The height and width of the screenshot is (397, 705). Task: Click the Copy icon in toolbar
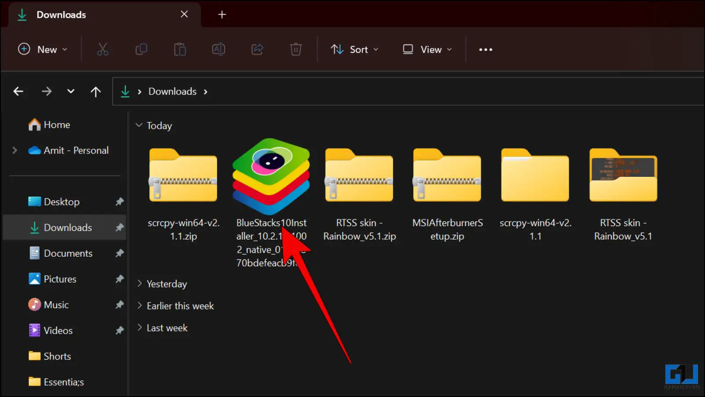click(141, 49)
